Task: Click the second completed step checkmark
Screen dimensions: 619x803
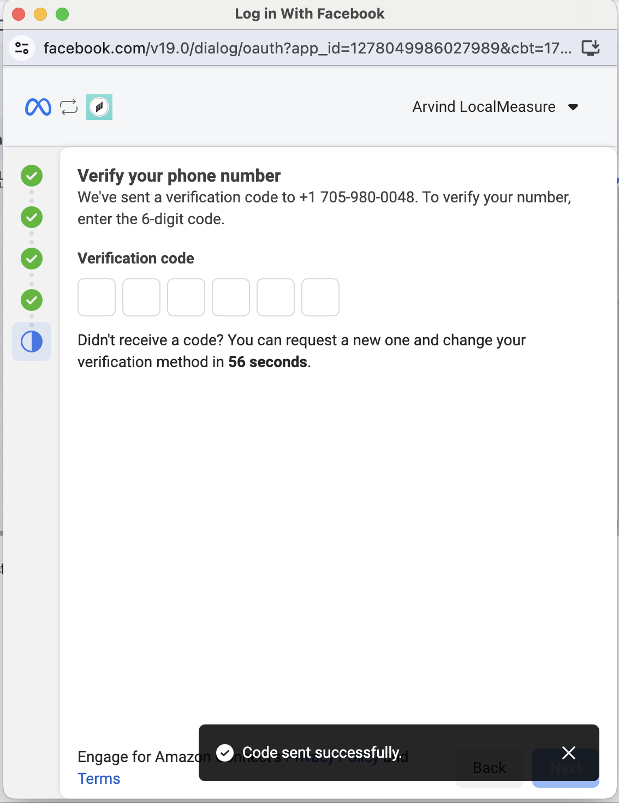Action: (32, 217)
